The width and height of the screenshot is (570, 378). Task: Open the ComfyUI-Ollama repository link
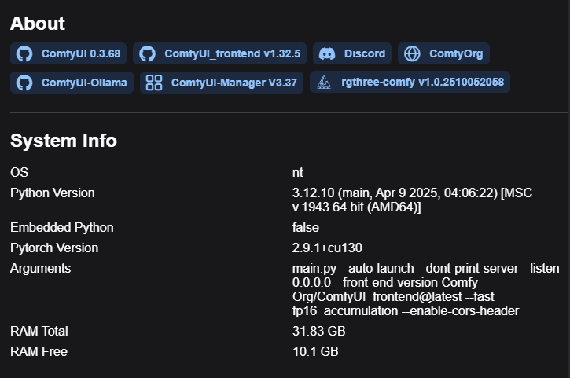click(x=83, y=83)
